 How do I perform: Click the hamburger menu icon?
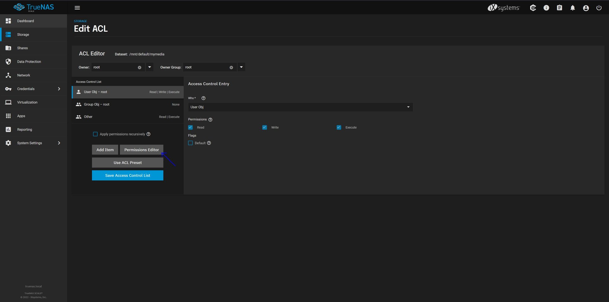[x=77, y=8]
